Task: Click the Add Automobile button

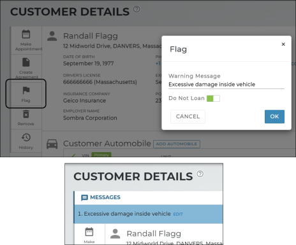Action: (x=177, y=144)
